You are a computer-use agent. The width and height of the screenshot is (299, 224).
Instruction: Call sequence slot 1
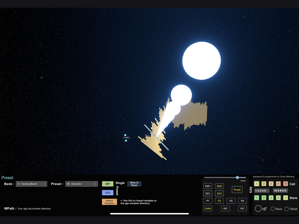point(257,184)
